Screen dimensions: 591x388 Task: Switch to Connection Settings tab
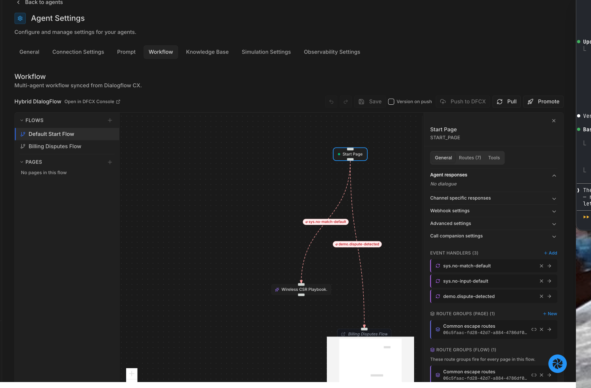pos(78,52)
